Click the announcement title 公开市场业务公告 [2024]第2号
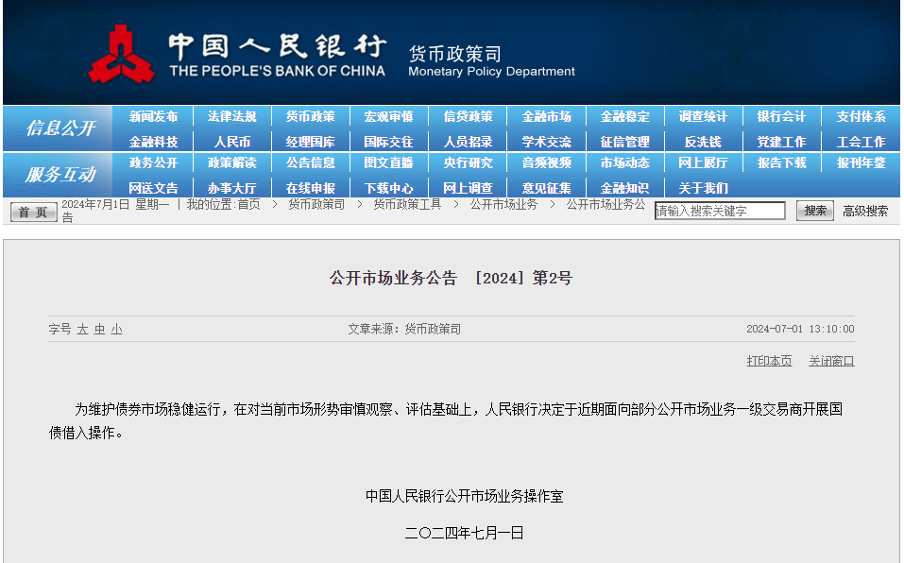Screen dimensions: 904x563 [x=451, y=278]
